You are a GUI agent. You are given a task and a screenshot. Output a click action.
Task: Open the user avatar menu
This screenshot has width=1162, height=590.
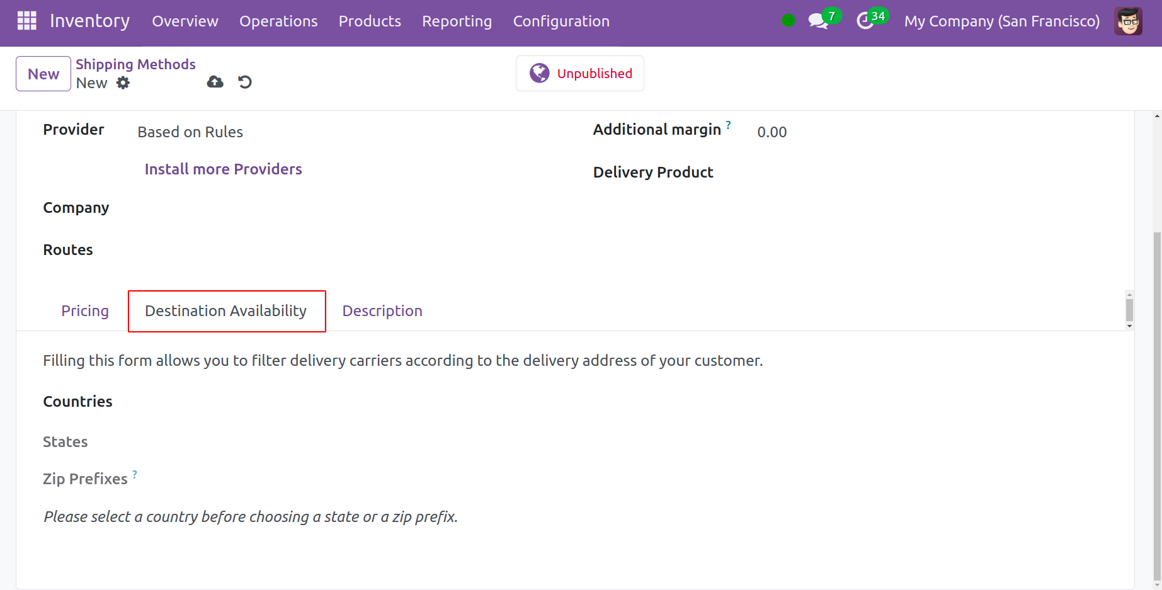pyautogui.click(x=1127, y=21)
